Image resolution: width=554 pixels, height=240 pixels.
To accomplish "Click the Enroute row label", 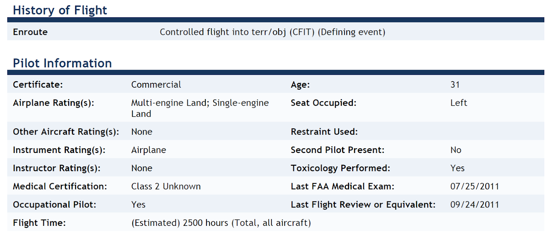I will click(30, 32).
